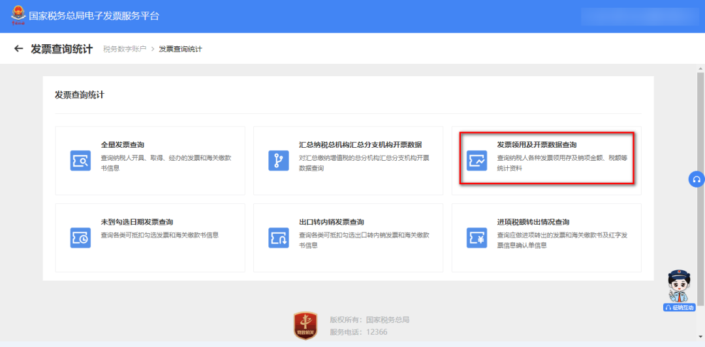Click 版权所有：国家税务总局 footer text
The height and width of the screenshot is (347, 705).
(x=369, y=320)
